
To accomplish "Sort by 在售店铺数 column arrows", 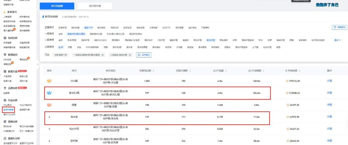I will [x=190, y=71].
